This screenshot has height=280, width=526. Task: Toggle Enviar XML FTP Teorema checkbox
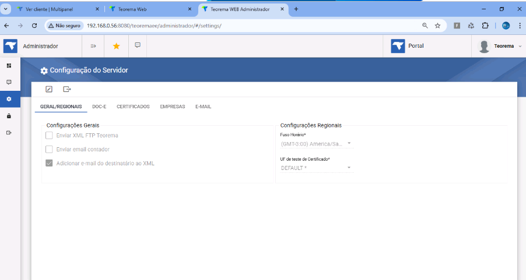[49, 135]
